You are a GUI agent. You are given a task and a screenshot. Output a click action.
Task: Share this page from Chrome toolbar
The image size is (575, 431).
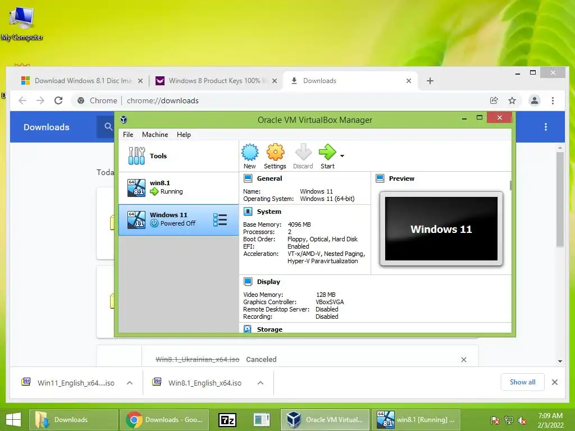(x=494, y=100)
